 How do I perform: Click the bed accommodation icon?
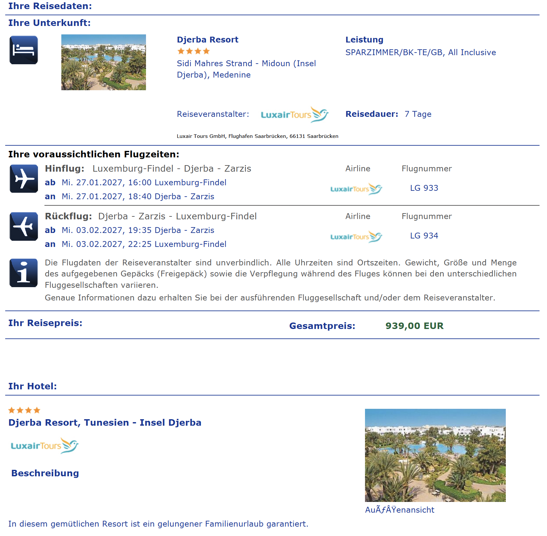[x=24, y=50]
